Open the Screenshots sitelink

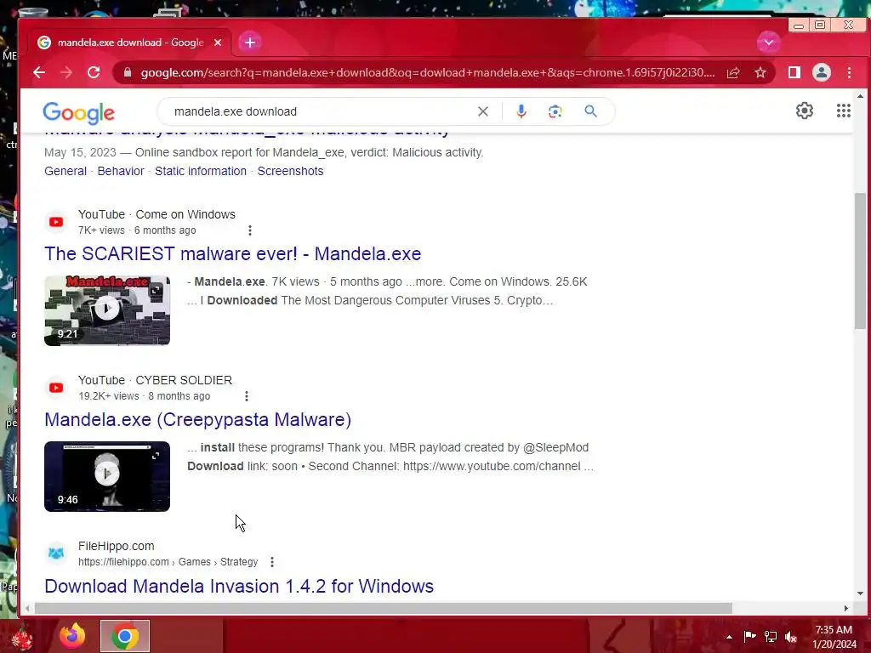pyautogui.click(x=290, y=171)
